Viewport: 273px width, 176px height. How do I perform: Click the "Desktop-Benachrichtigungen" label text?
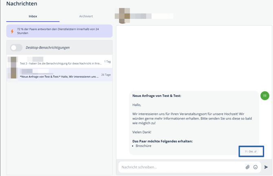coord(47,48)
